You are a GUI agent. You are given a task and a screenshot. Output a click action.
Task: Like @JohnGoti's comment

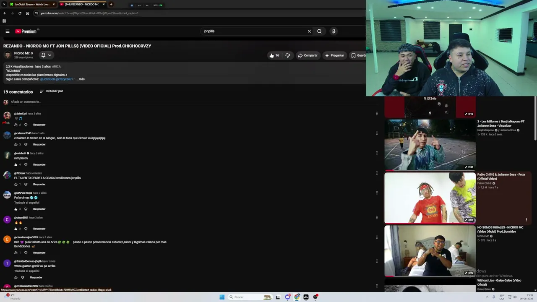click(16, 125)
